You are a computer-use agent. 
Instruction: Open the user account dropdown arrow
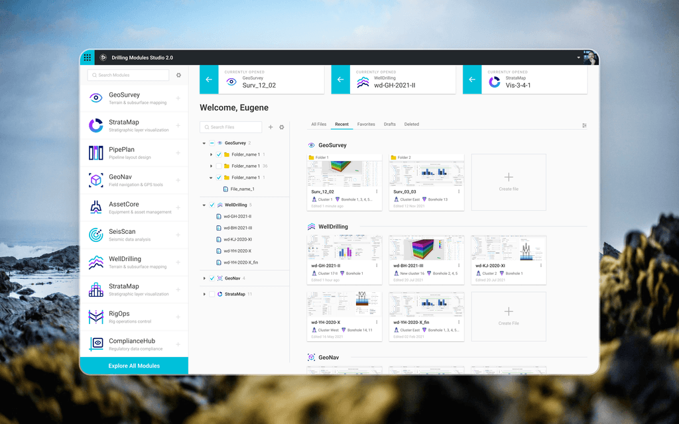[x=578, y=58]
